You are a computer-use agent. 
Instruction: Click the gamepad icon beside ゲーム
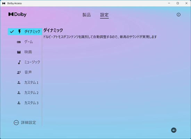coord(19,42)
